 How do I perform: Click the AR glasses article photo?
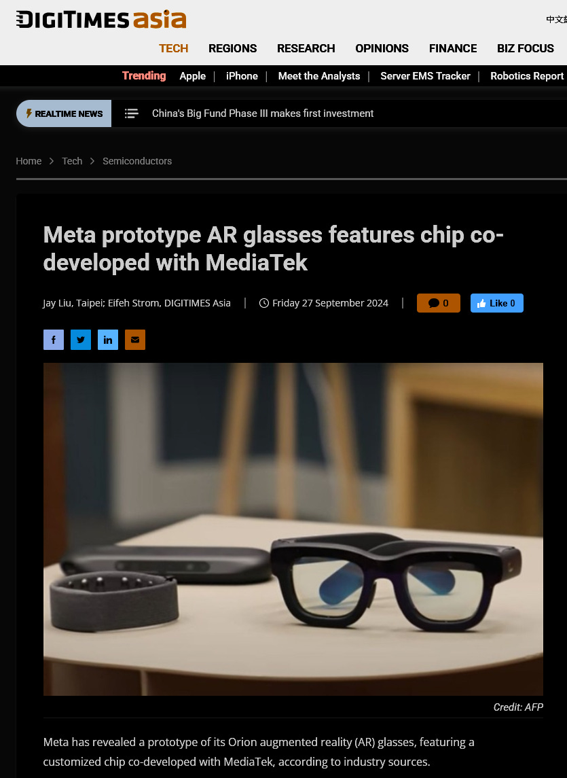[293, 529]
